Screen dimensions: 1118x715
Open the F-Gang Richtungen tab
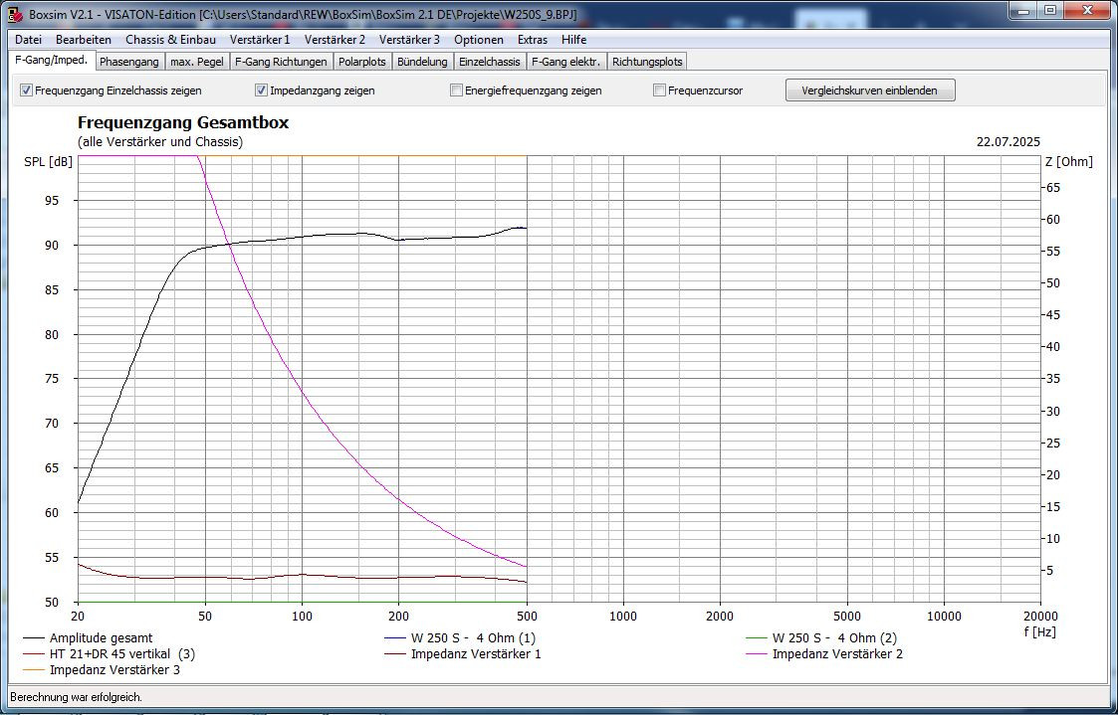(x=281, y=62)
